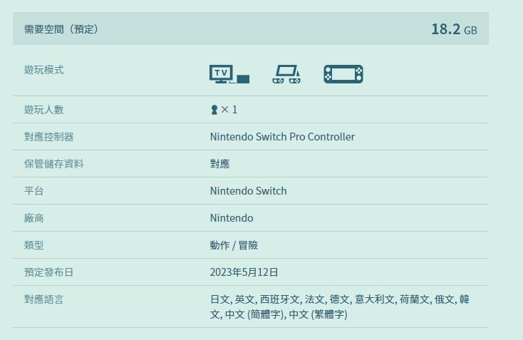The width and height of the screenshot is (523, 340).
Task: Click the 動作 / 冒險 genre value
Action: (x=234, y=245)
